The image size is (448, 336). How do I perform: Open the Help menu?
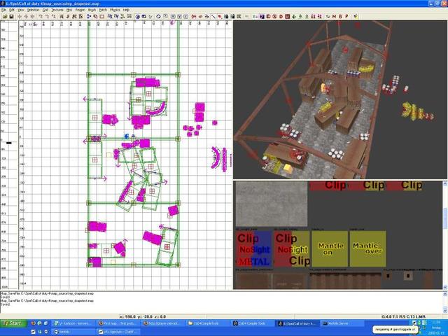tap(126, 10)
